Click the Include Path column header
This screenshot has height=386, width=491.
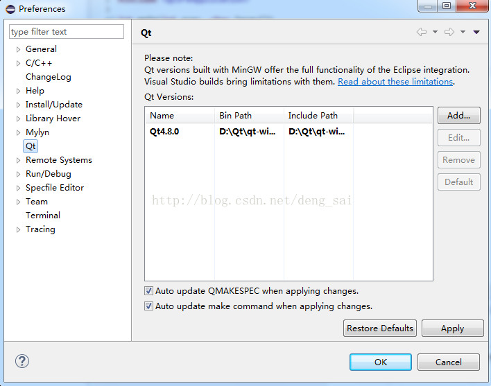(319, 116)
